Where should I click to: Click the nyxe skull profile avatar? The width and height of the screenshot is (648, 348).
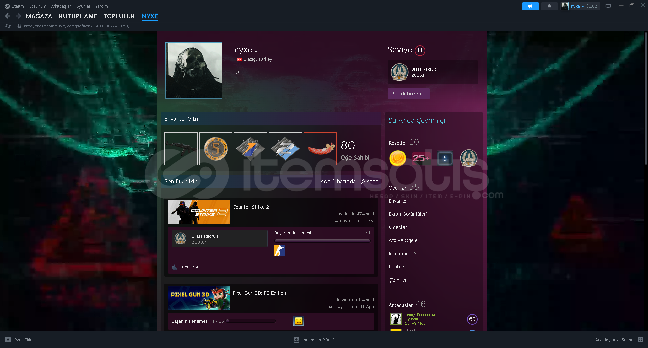[x=194, y=71]
